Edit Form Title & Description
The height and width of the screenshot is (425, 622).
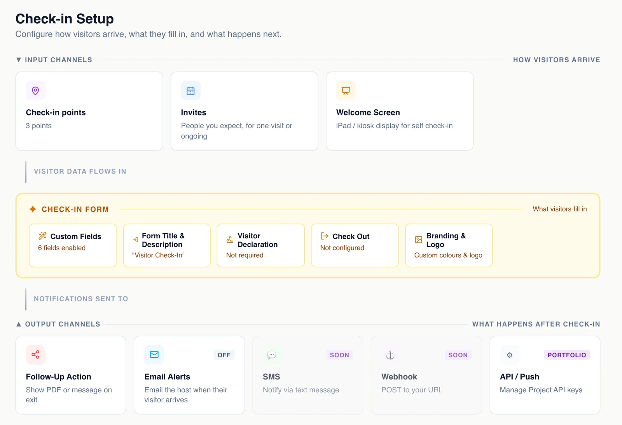pos(163,240)
